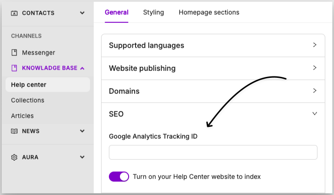Click the Knowledge Base book icon
334x195 pixels.
14,68
